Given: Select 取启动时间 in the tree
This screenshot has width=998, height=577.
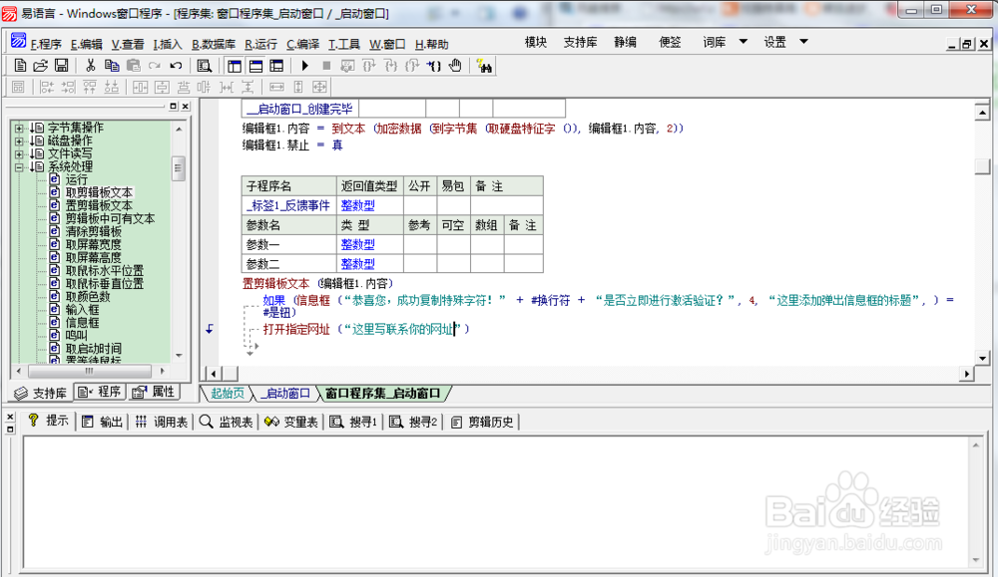Looking at the screenshot, I should pyautogui.click(x=93, y=348).
